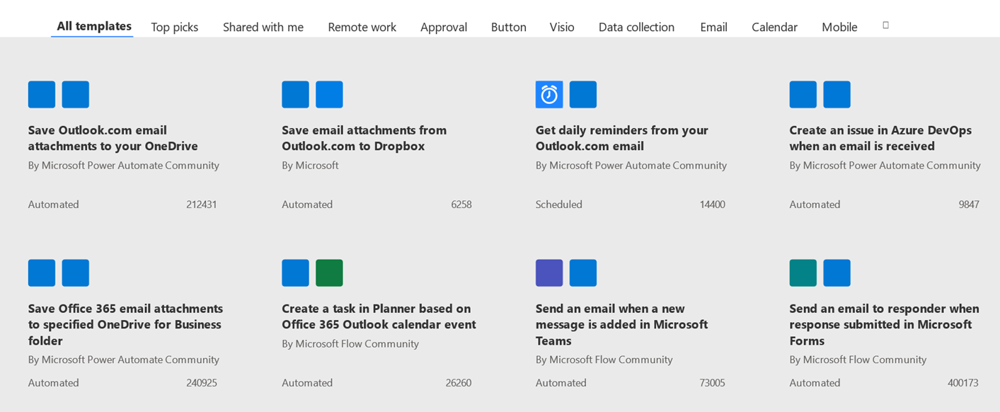The width and height of the screenshot is (1000, 412).
Task: Select the Visio tab
Action: click(561, 27)
